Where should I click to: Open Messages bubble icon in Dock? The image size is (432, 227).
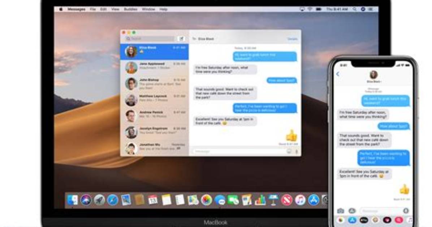220,200
